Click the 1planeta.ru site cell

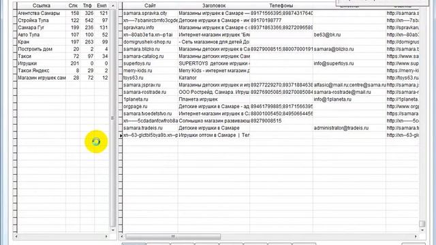click(x=150, y=99)
